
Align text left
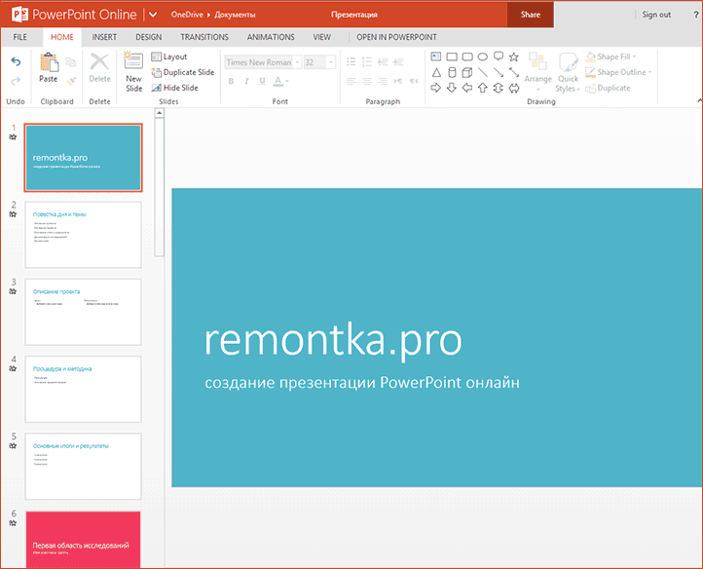click(351, 81)
